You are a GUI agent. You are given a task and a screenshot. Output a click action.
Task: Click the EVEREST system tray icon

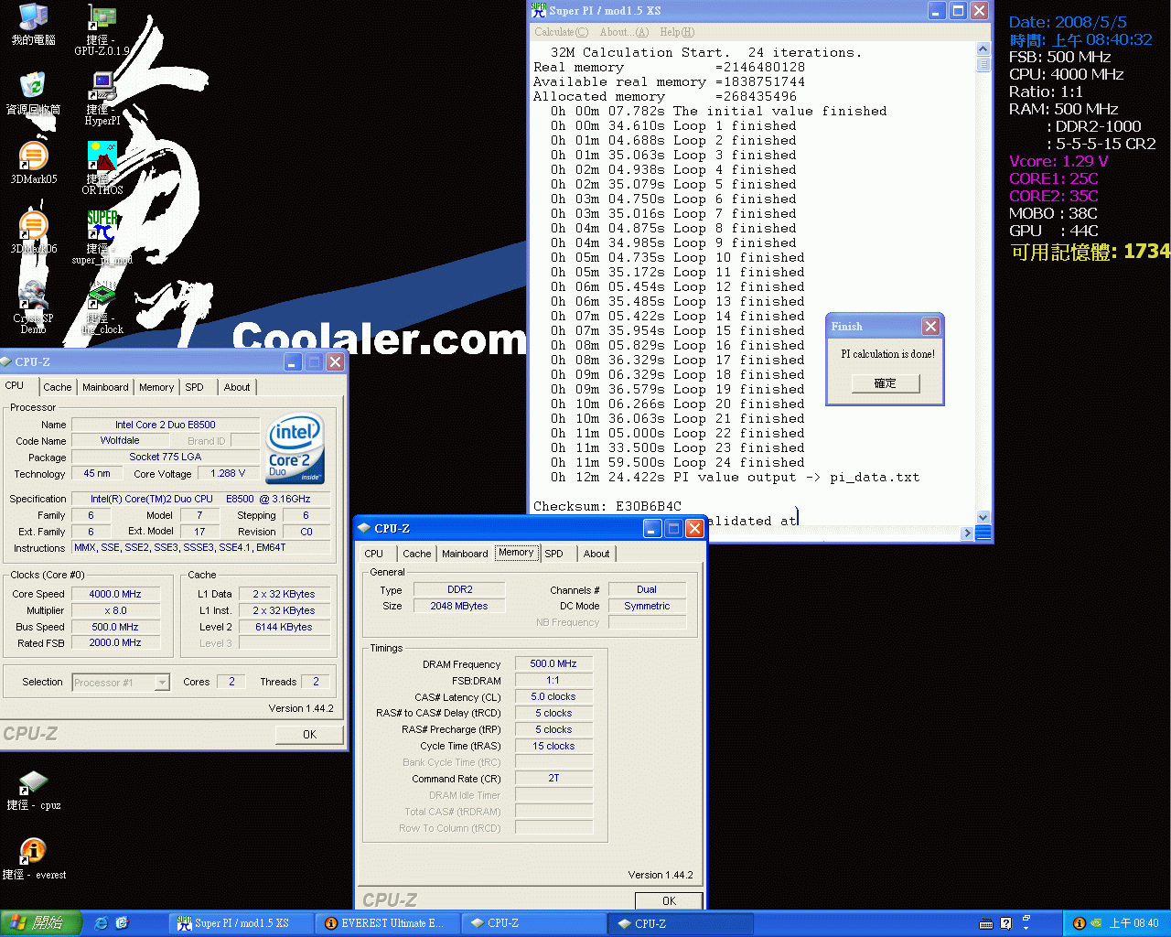click(1079, 923)
